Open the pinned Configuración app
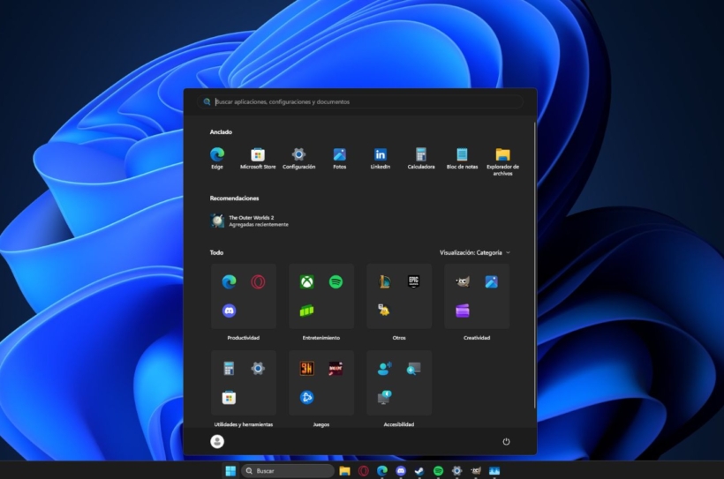Screen dimensions: 724x479 298,158
